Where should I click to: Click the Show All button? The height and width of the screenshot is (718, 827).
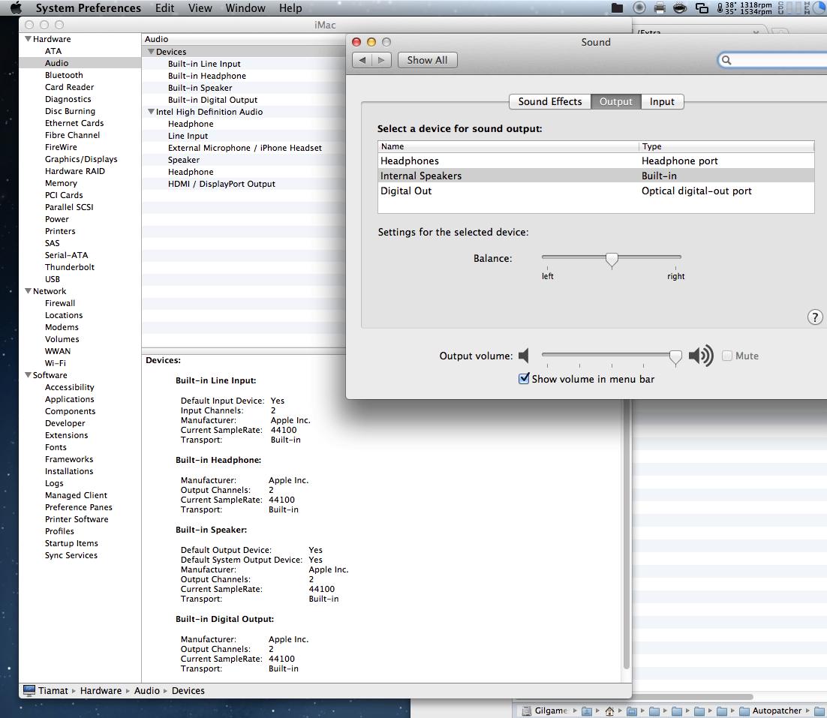click(x=427, y=60)
